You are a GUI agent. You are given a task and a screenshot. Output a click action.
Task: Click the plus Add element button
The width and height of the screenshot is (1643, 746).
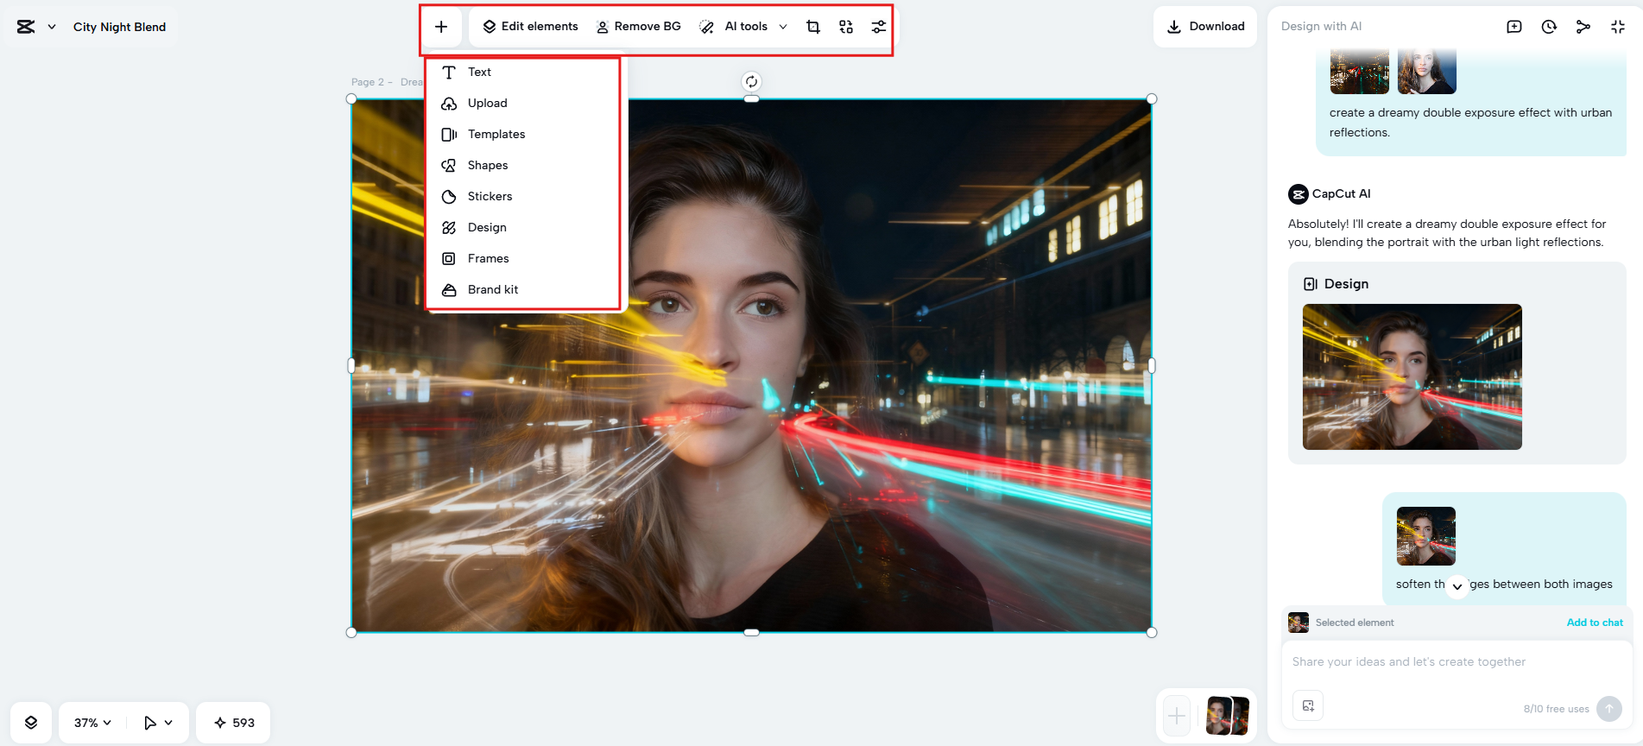tap(441, 27)
